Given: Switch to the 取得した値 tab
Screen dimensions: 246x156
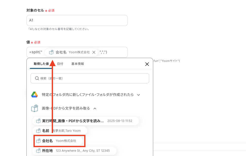Looking at the screenshot, I should pos(41,64).
